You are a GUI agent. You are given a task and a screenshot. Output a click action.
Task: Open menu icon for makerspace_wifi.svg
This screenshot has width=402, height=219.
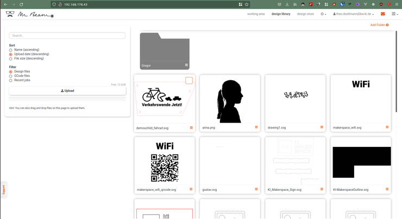pyautogui.click(x=387, y=127)
